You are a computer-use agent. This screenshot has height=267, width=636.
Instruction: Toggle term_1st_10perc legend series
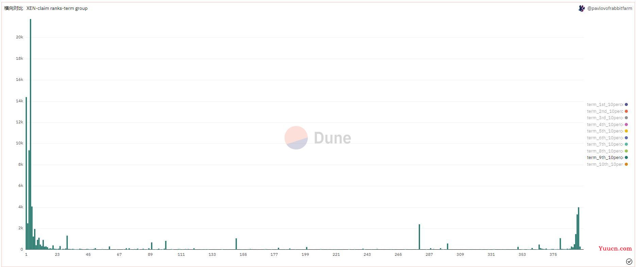point(607,105)
